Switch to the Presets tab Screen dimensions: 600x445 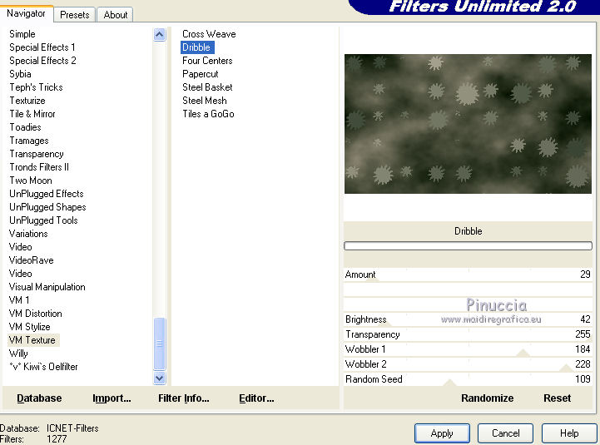coord(75,15)
